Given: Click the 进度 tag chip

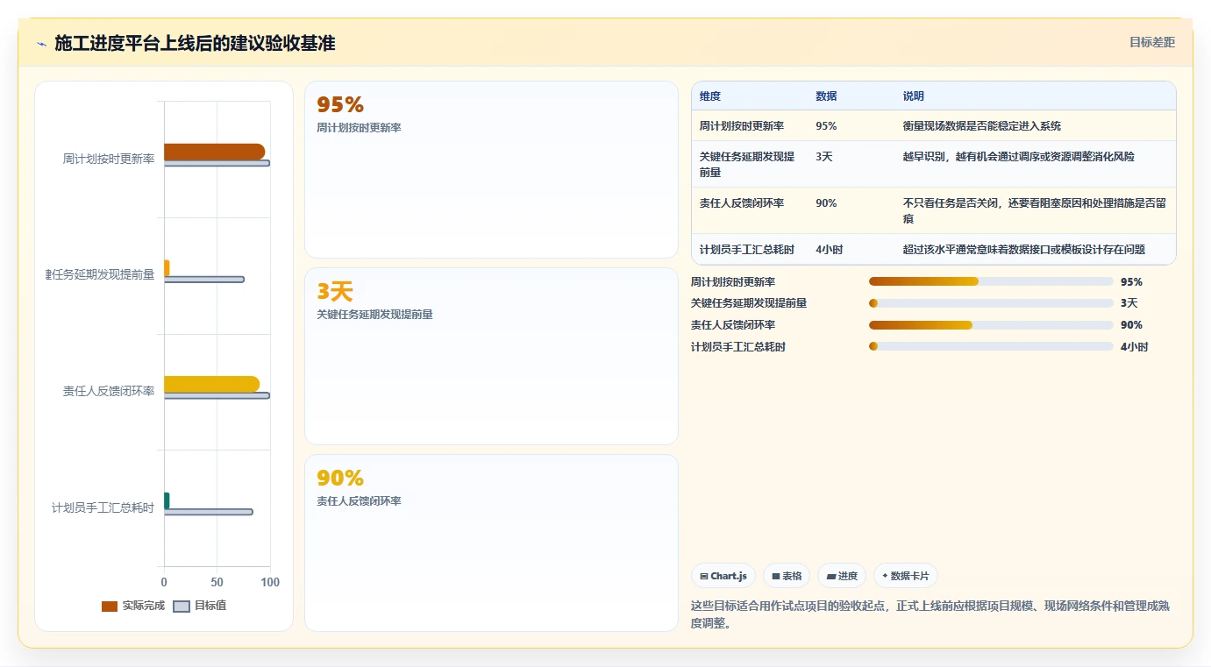Looking at the screenshot, I should (x=842, y=576).
